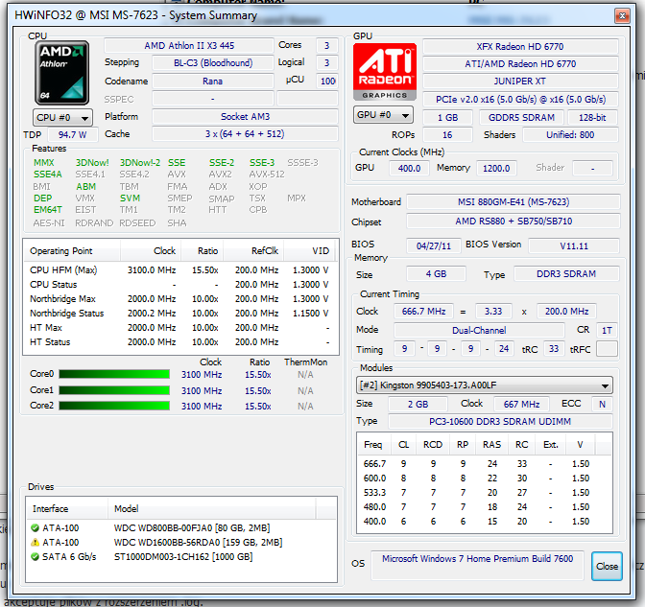
Task: Click the SSE4A feature label
Action: 47,175
